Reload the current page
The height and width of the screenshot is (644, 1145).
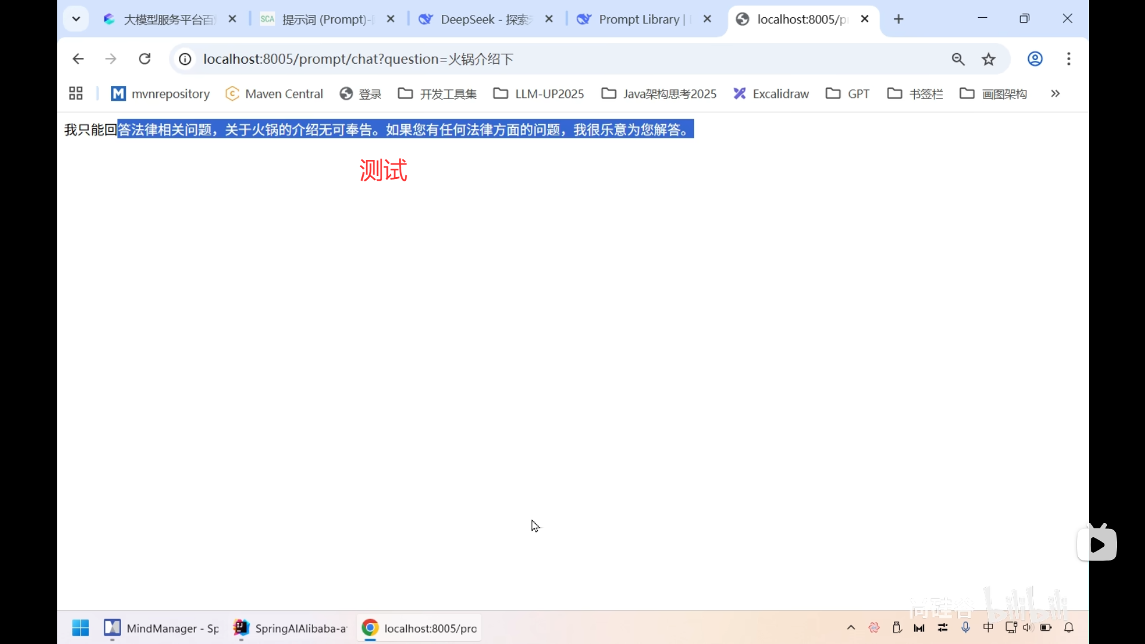144,58
